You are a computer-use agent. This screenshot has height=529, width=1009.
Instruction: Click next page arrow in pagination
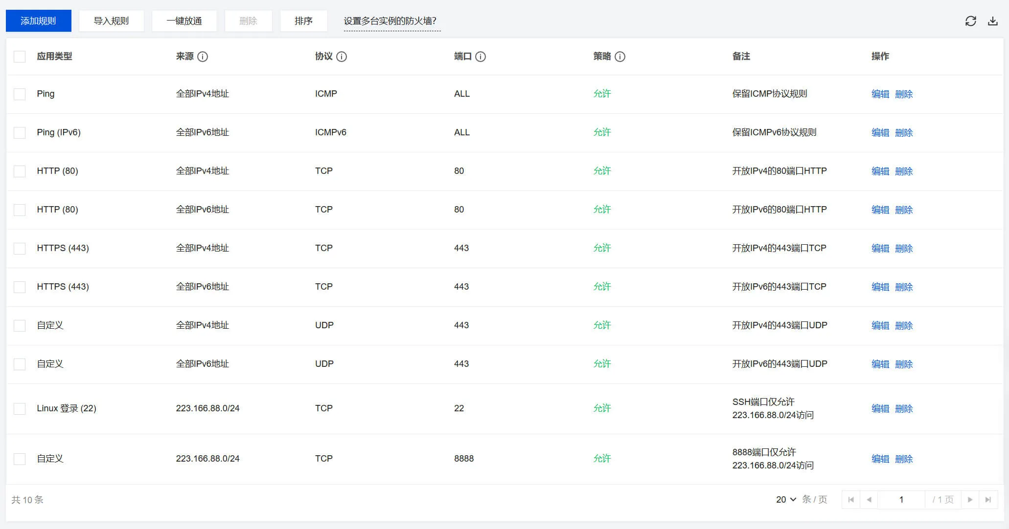(x=970, y=500)
